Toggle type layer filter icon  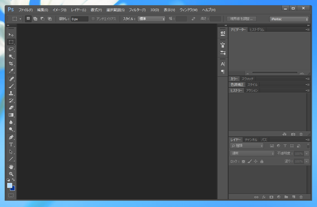point(285,146)
